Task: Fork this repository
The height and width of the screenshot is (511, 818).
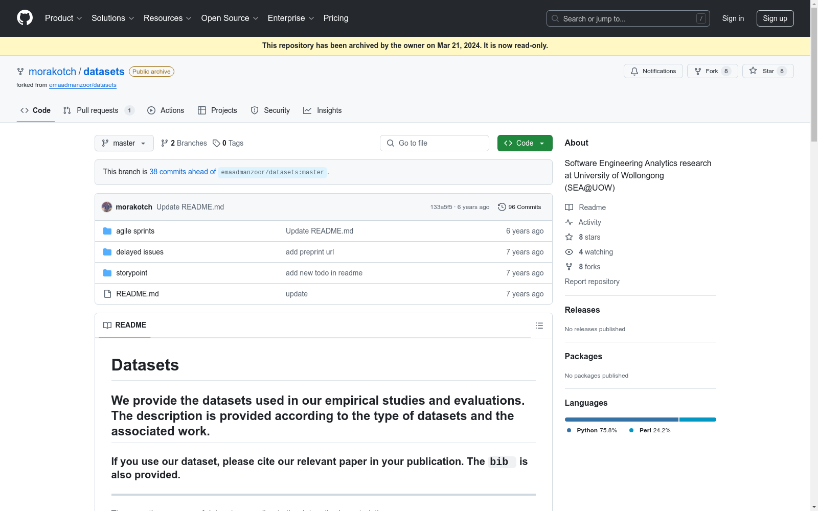Action: (x=712, y=71)
